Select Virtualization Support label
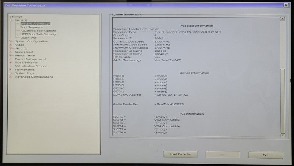Viewport: 294px width, 166px height. [x=31, y=66]
